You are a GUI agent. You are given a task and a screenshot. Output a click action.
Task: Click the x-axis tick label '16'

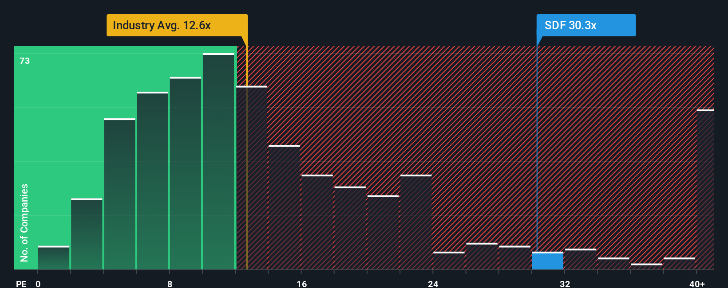point(301,284)
